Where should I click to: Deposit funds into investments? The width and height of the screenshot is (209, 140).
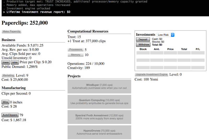click(x=143, y=39)
